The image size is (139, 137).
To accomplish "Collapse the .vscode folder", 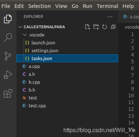I will point(25,35).
